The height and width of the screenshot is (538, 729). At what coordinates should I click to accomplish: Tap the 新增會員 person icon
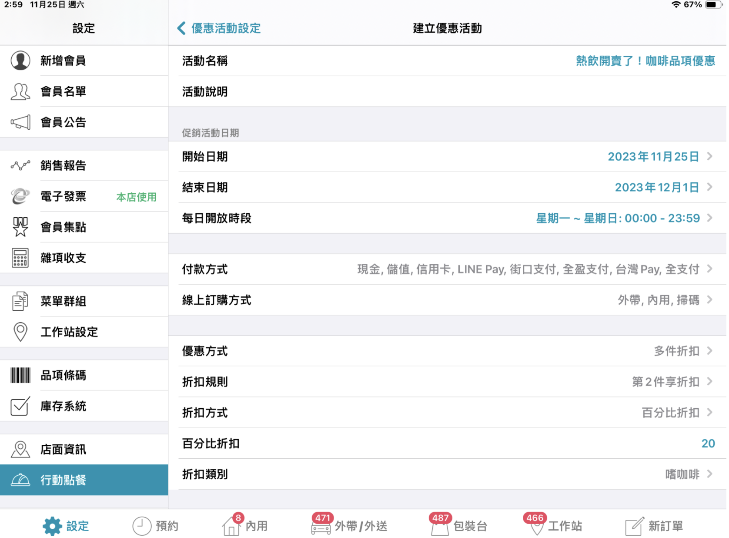[x=20, y=61]
